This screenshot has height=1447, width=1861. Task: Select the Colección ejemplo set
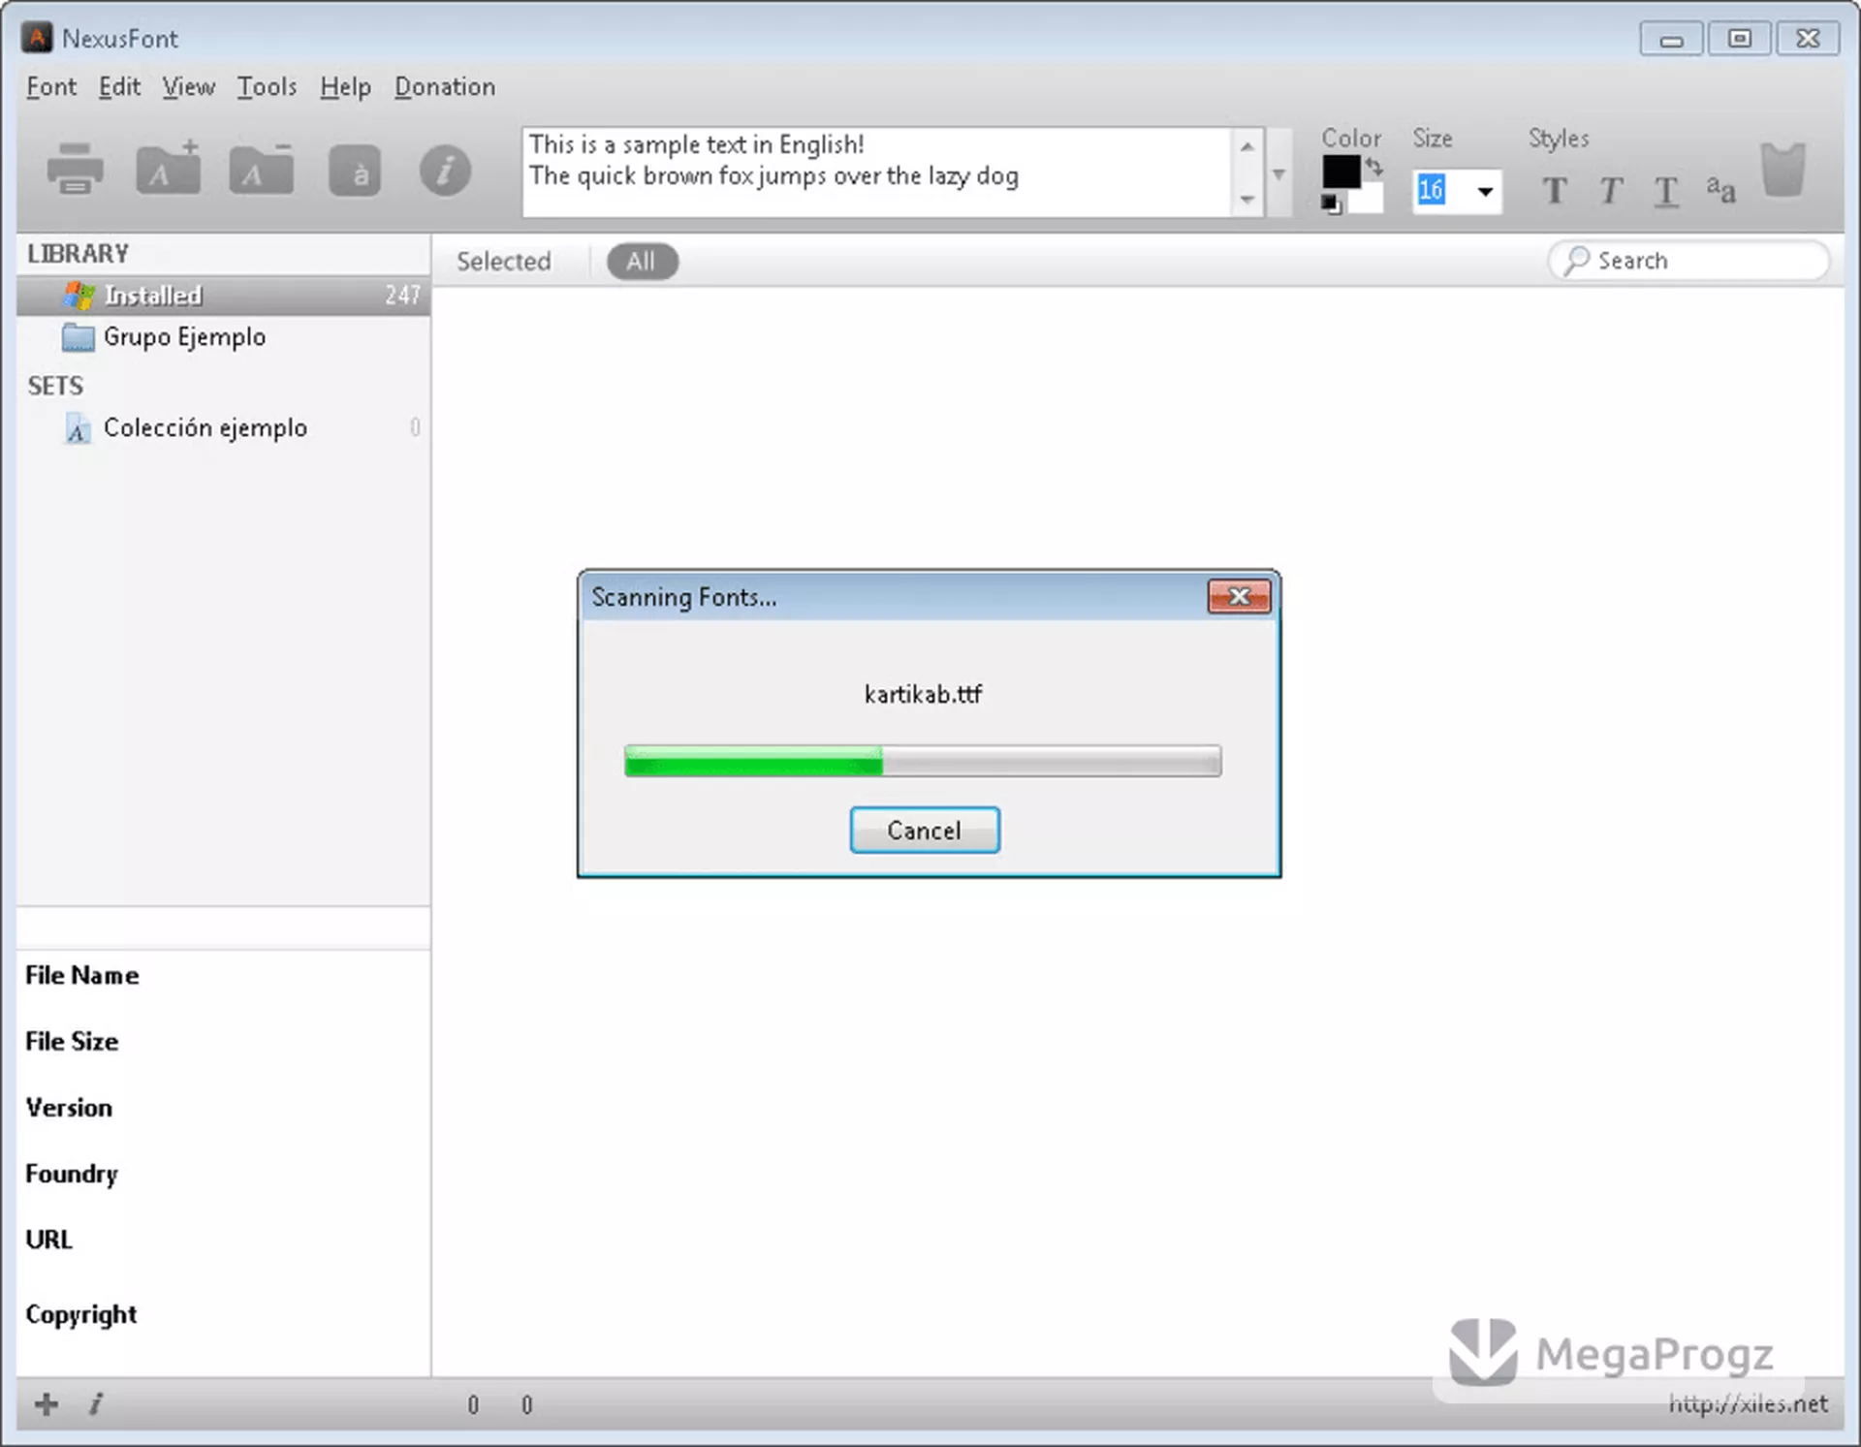point(223,428)
